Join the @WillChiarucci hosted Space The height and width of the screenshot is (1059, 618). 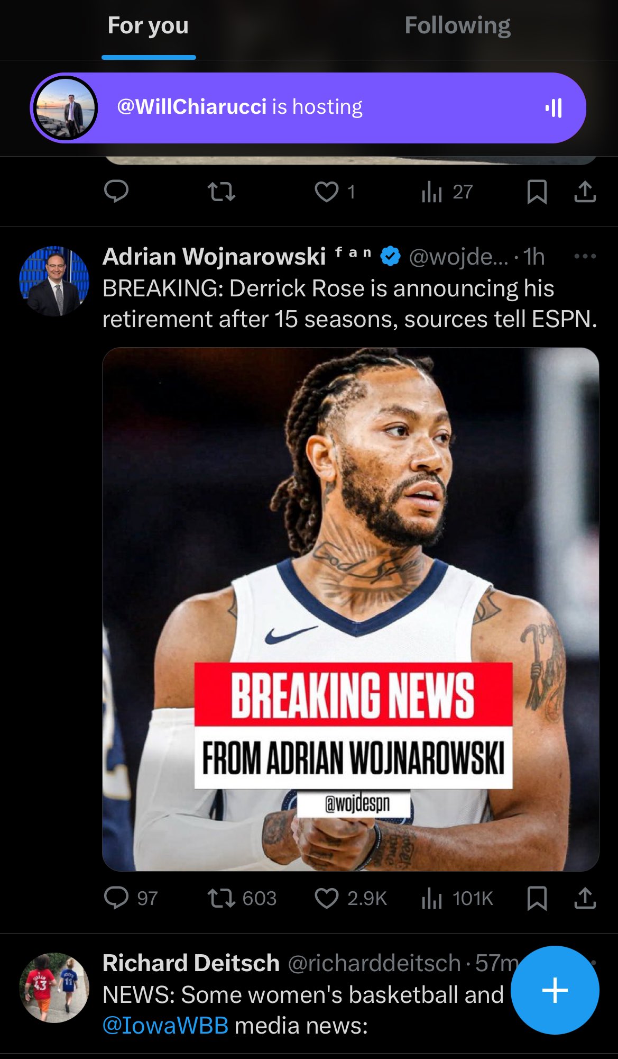coord(308,108)
